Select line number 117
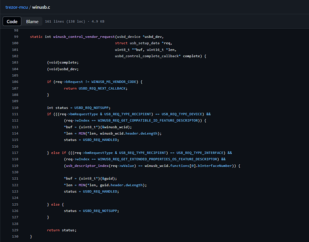The image size is (309, 242). coord(15,153)
